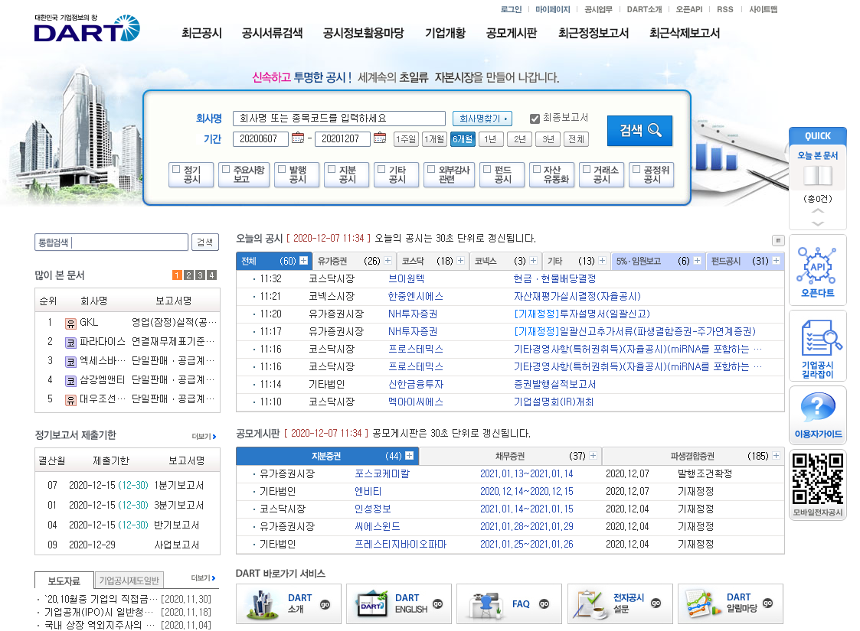Click the DART ENGLISH go icon
Image resolution: width=860 pixels, height=631 pixels.
click(x=437, y=604)
